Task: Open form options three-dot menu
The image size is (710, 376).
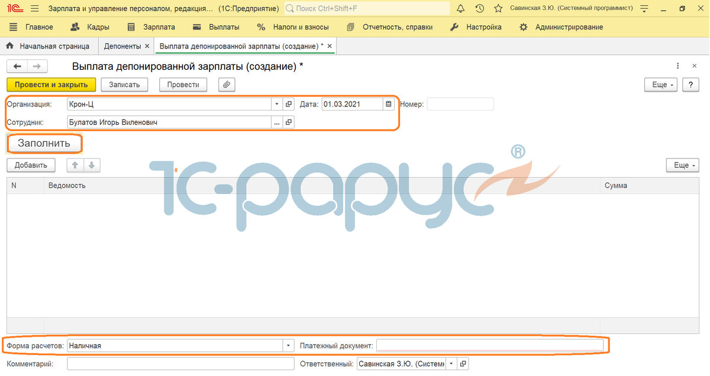Action: pyautogui.click(x=678, y=66)
